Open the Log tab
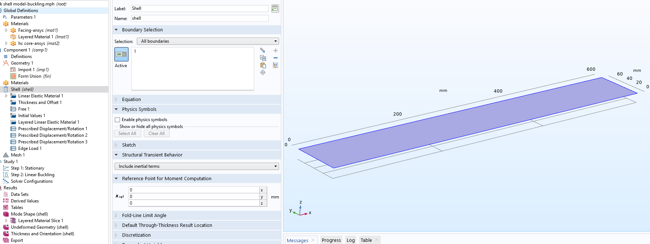The height and width of the screenshot is (244, 650). (350, 240)
